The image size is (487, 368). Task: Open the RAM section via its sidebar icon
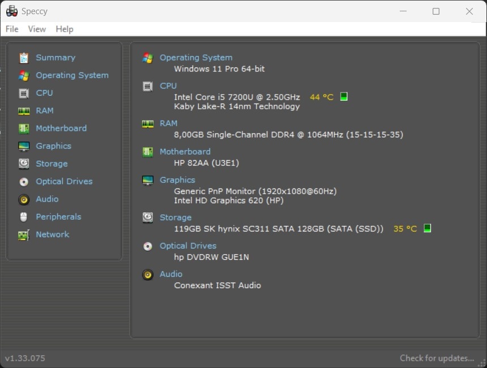[23, 110]
